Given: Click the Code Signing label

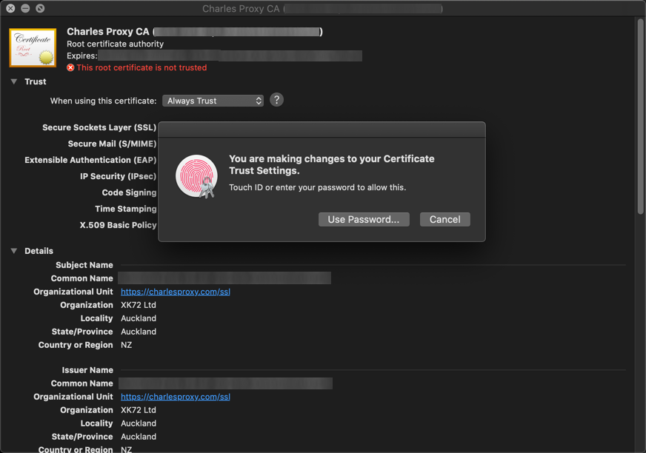Looking at the screenshot, I should tap(130, 192).
